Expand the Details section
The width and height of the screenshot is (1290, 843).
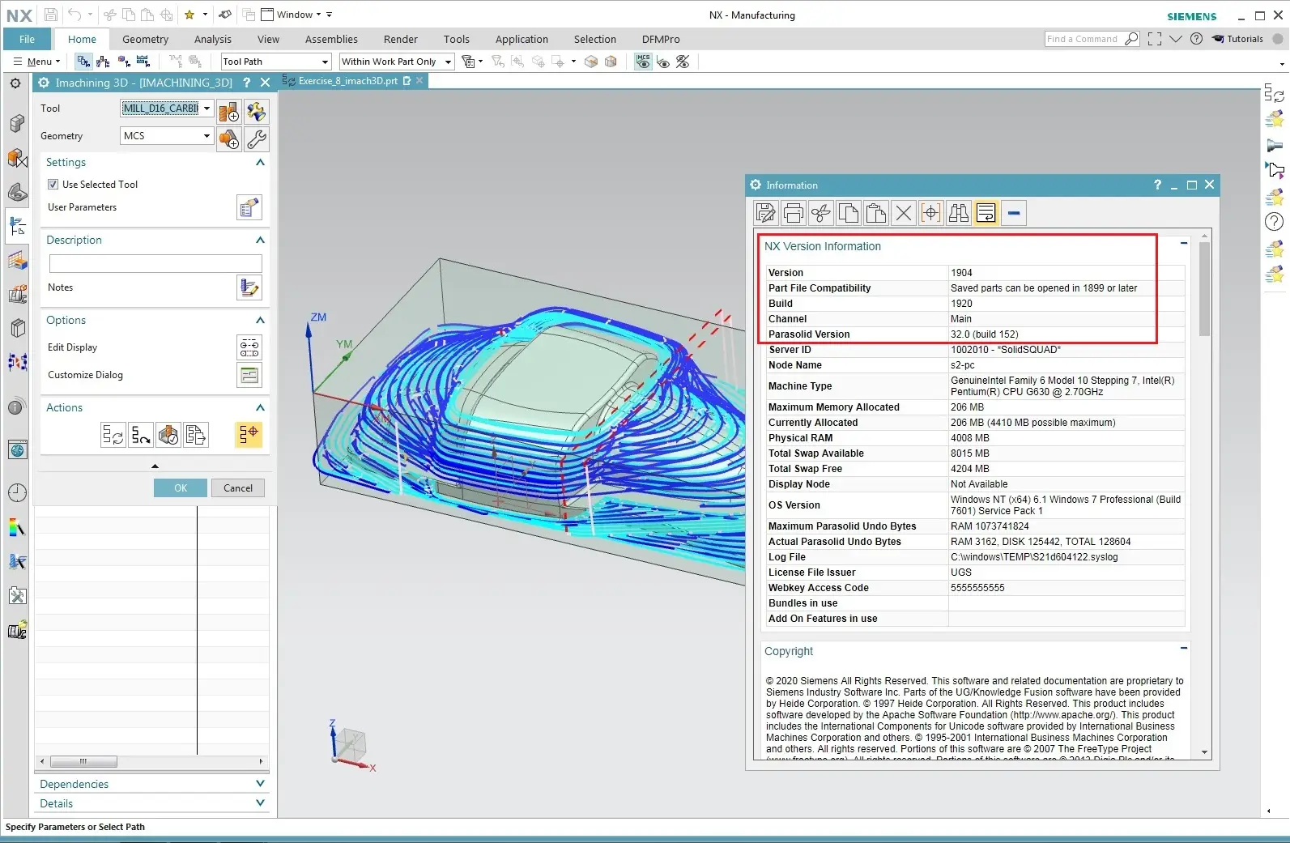[x=260, y=803]
